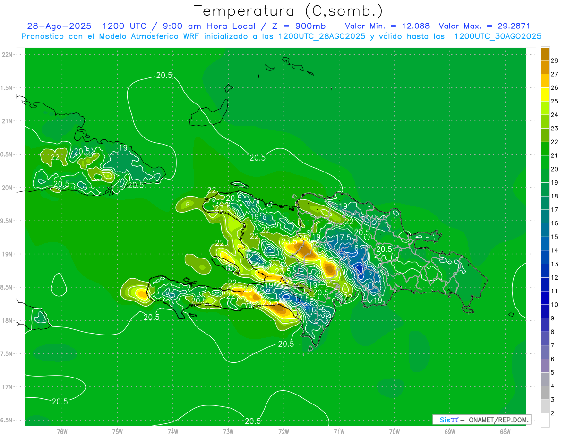
Task: Click the 68W longitude axis label
Action: click(x=505, y=431)
